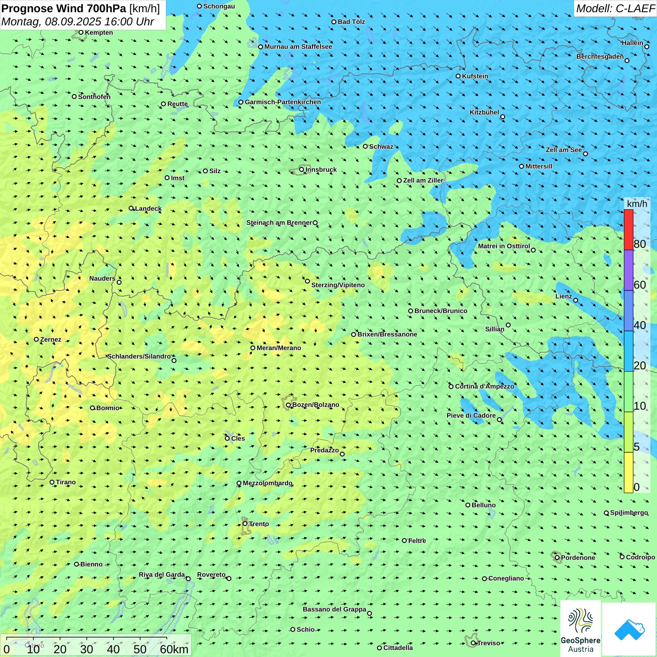Select the Kitzbühel map label
This screenshot has width=657, height=657.
point(484,112)
